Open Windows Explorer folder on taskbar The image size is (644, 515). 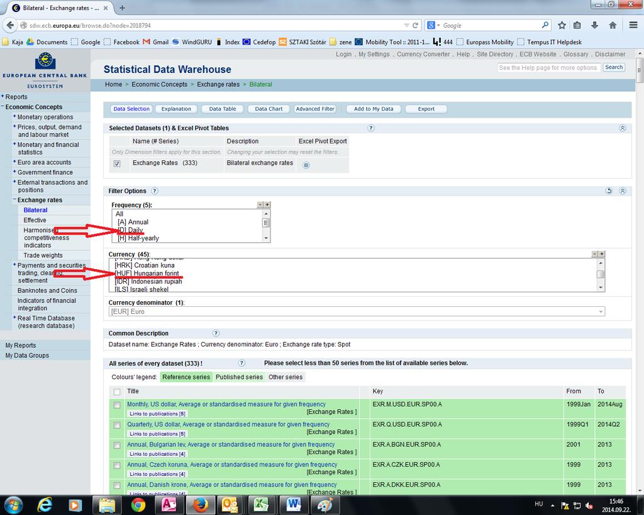coord(106,505)
